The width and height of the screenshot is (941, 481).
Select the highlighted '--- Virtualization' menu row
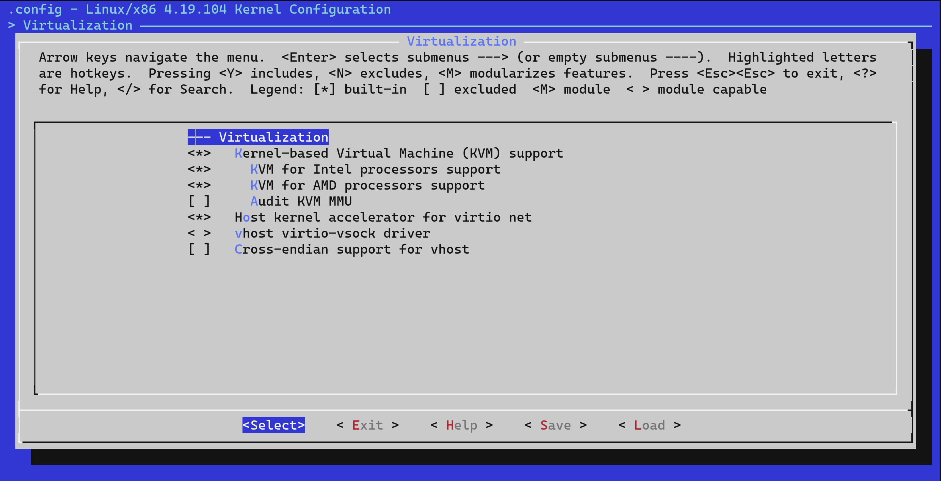click(x=258, y=137)
